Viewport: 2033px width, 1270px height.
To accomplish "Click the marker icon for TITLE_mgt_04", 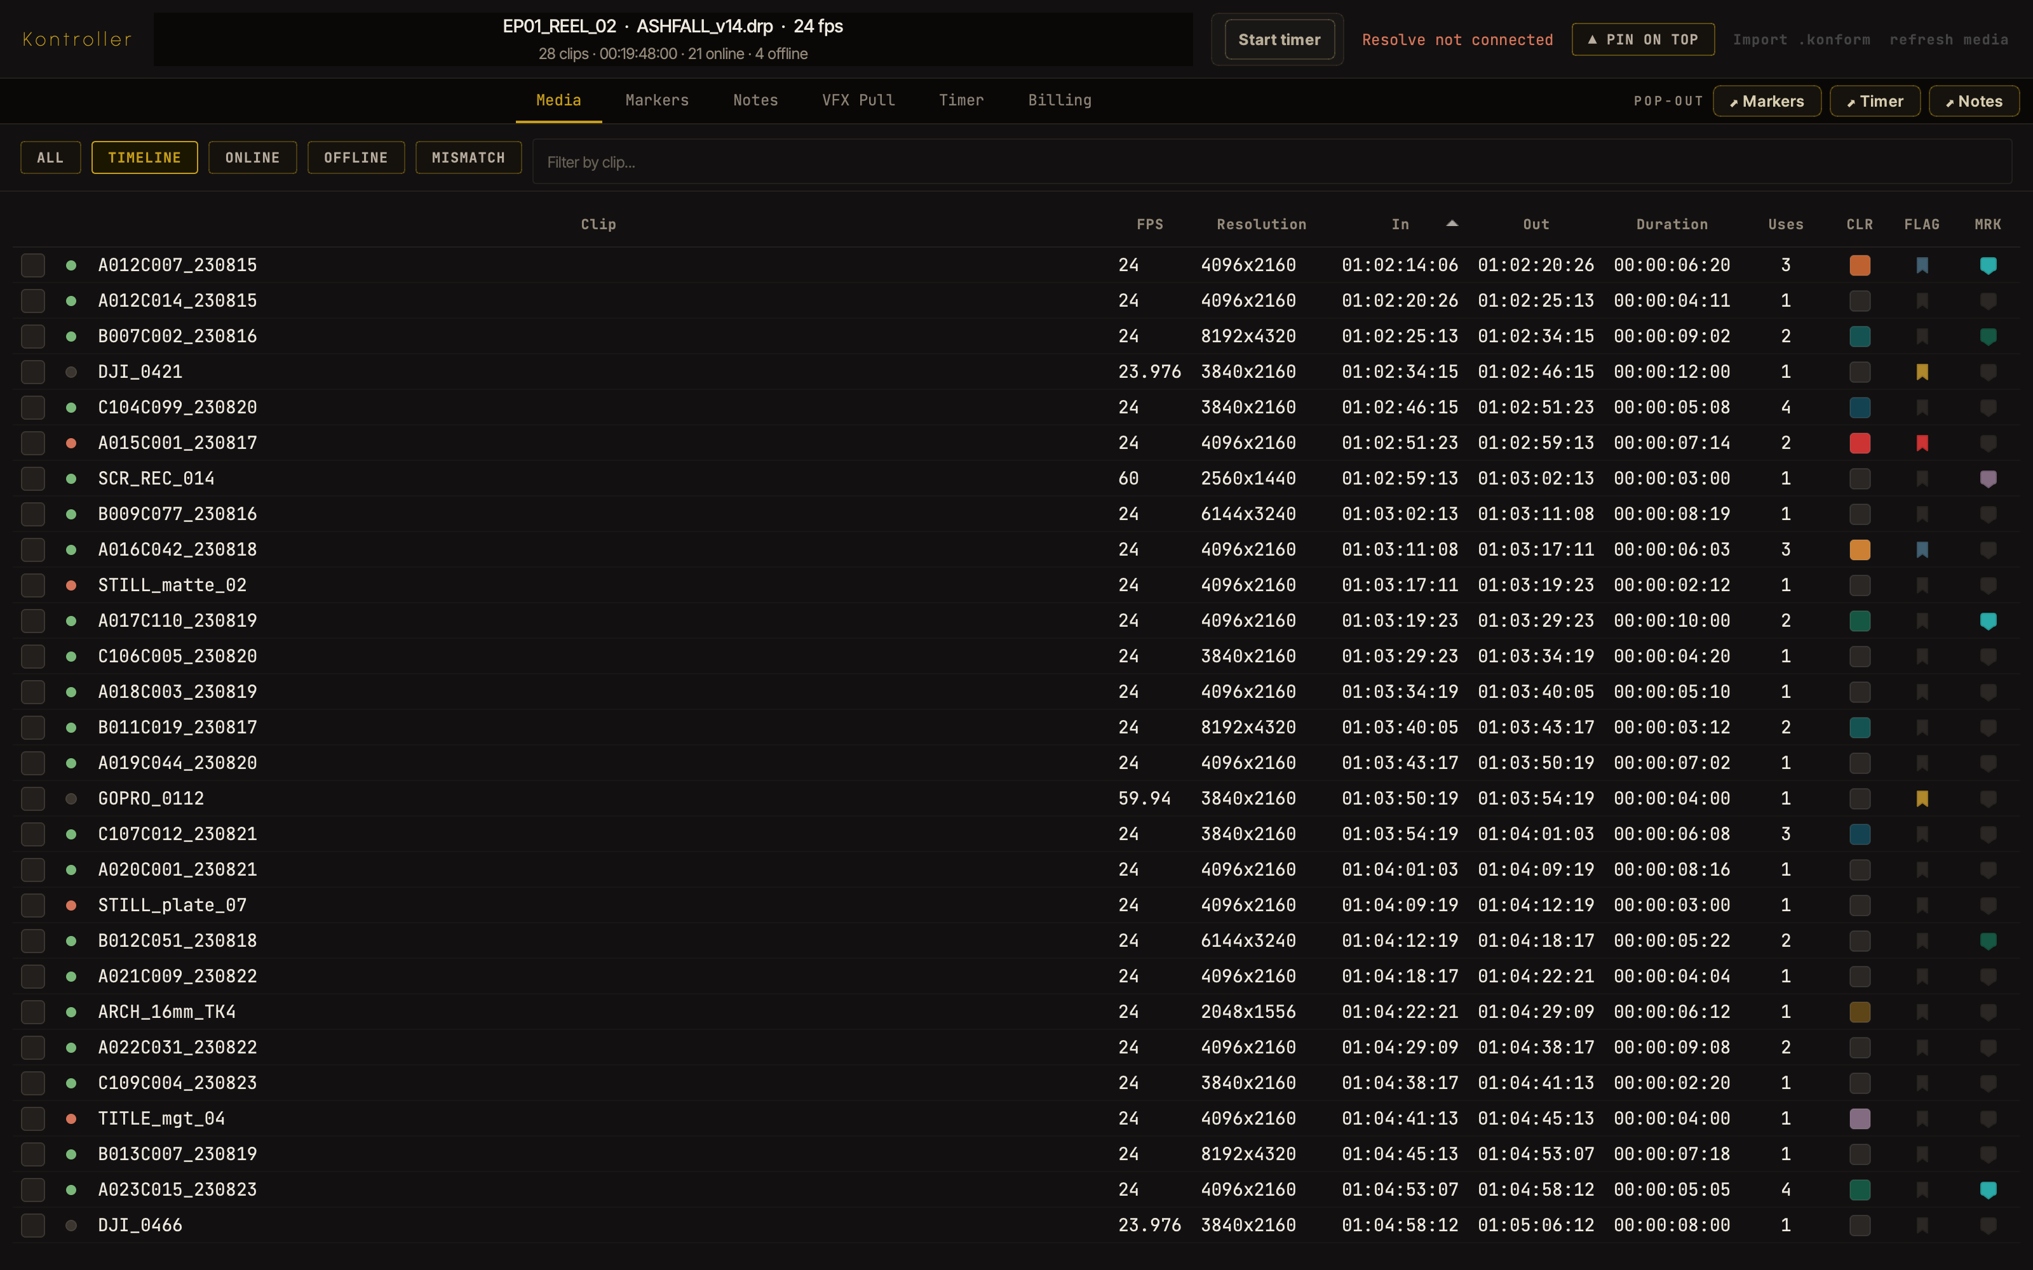I will coord(1988,1119).
